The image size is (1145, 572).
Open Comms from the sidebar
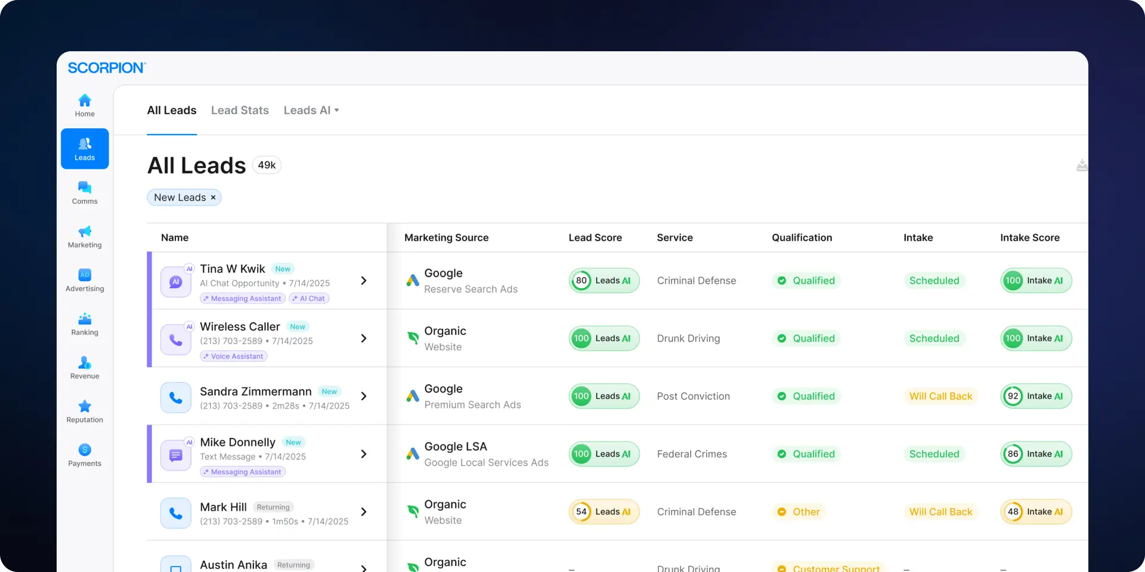[x=84, y=192]
